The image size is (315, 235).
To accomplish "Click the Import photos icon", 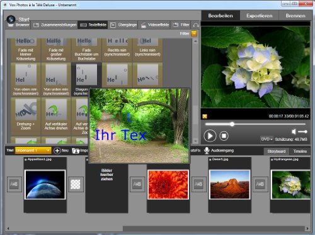I will 76,151.
